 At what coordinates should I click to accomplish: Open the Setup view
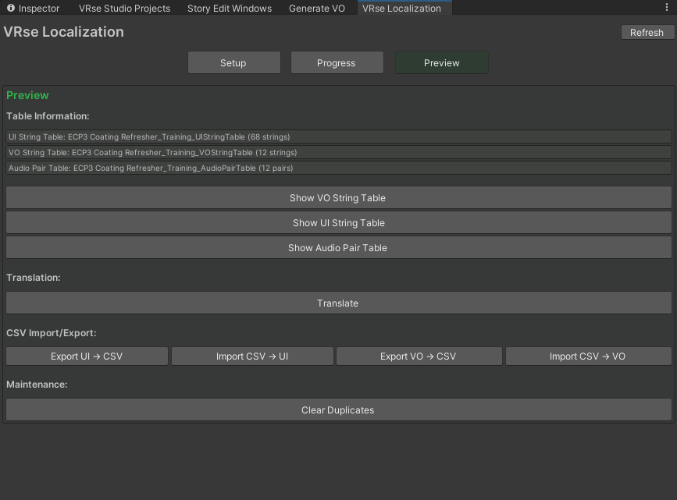[x=233, y=62]
